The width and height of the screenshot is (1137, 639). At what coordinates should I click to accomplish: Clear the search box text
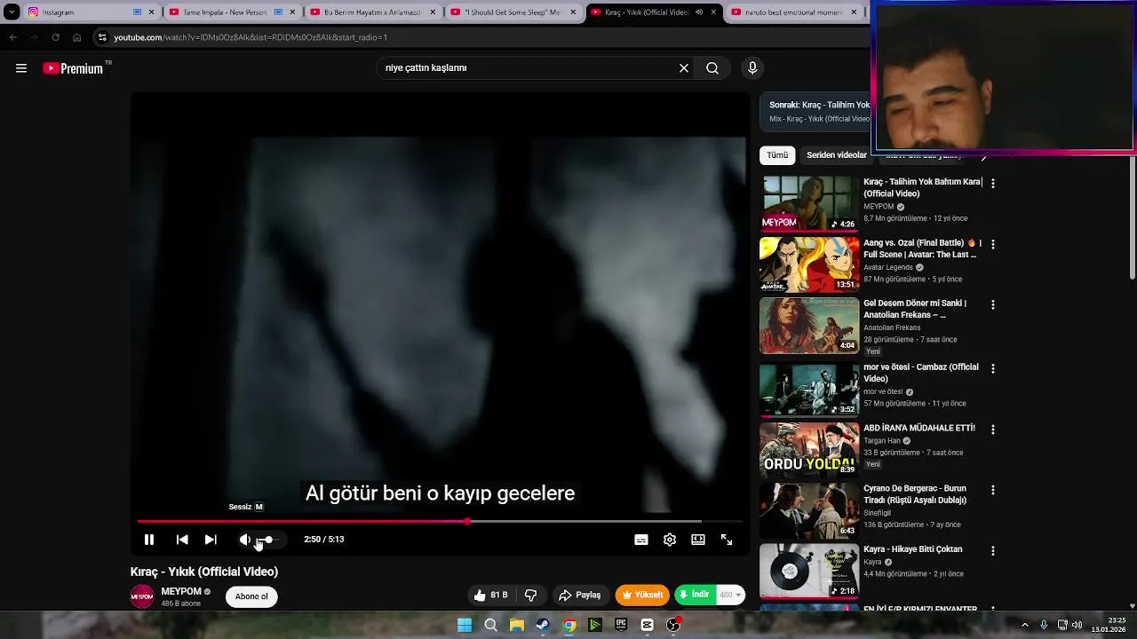click(684, 68)
